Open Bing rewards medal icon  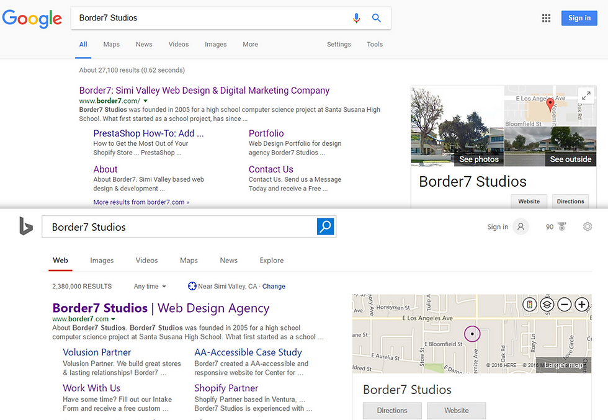561,226
